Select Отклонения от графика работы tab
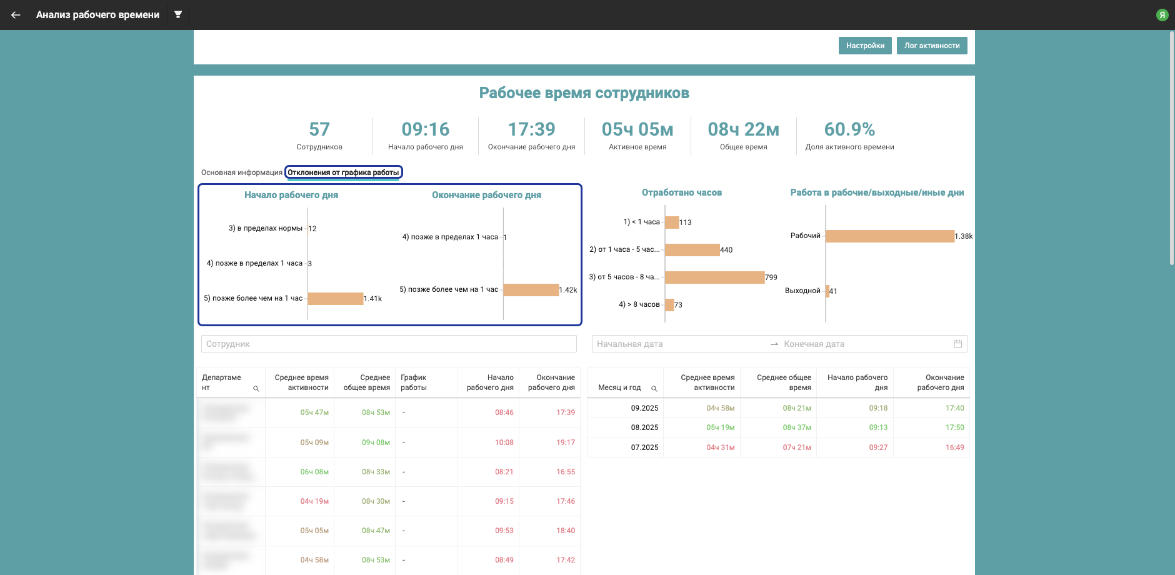The image size is (1175, 575). 343,172
